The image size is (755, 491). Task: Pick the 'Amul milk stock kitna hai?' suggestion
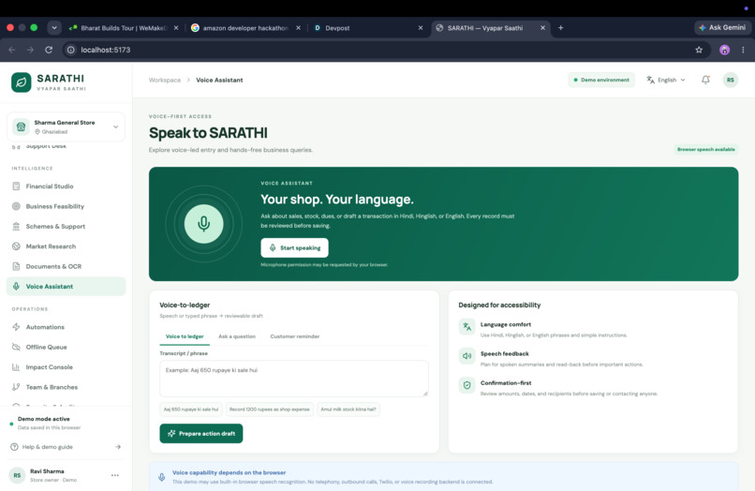348,409
